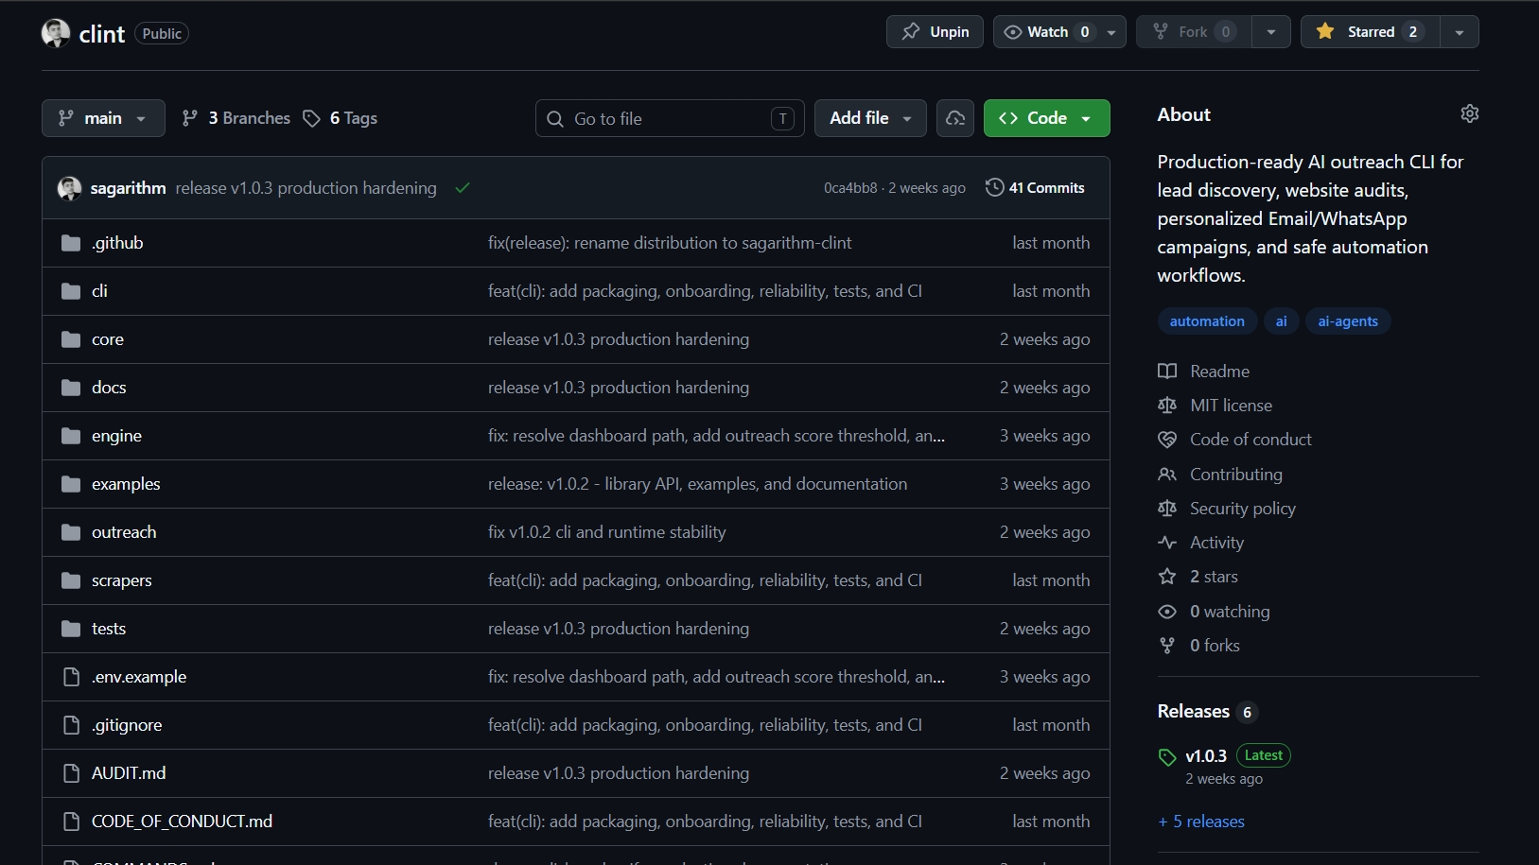Toggle the Unpin repository button
Image resolution: width=1539 pixels, height=865 pixels.
935,32
